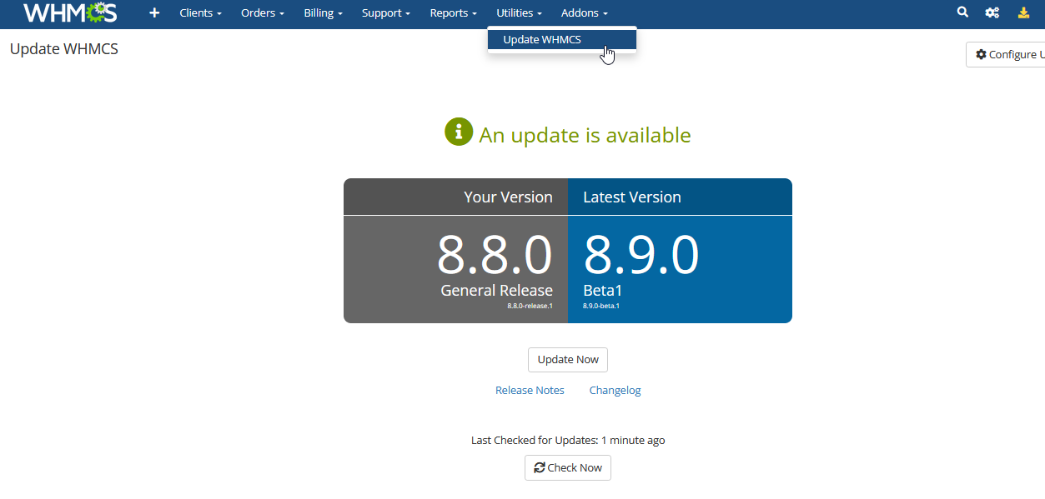The image size is (1045, 499).
Task: Expand the Billing menu
Action: pos(324,13)
